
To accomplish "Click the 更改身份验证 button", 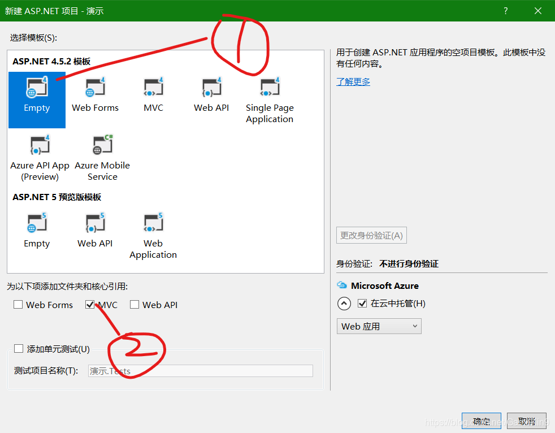I will [371, 235].
